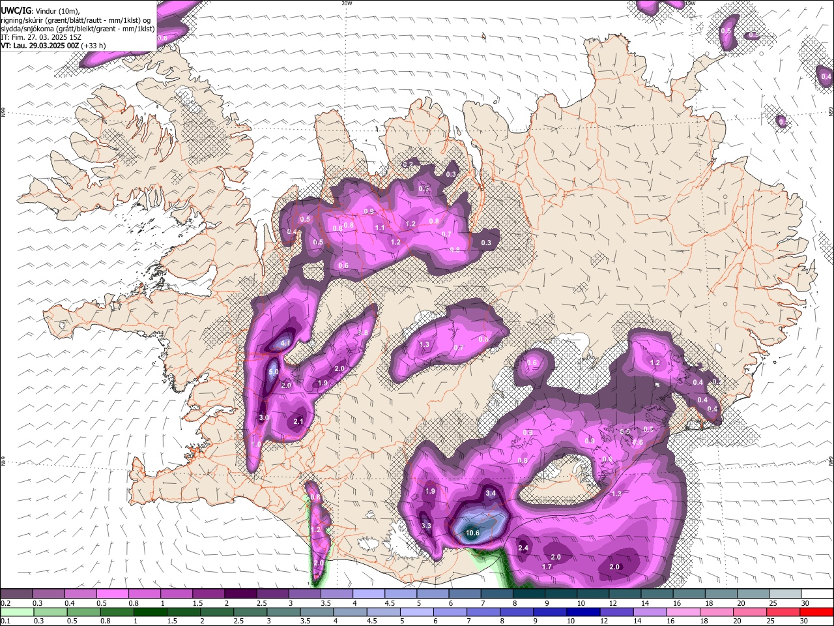
Task: Click the 5.0 value in western Iceland
Action: [x=274, y=372]
